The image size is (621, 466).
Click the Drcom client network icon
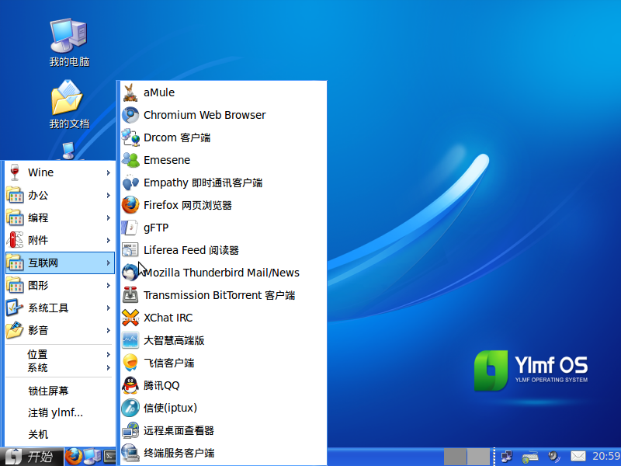coord(130,138)
